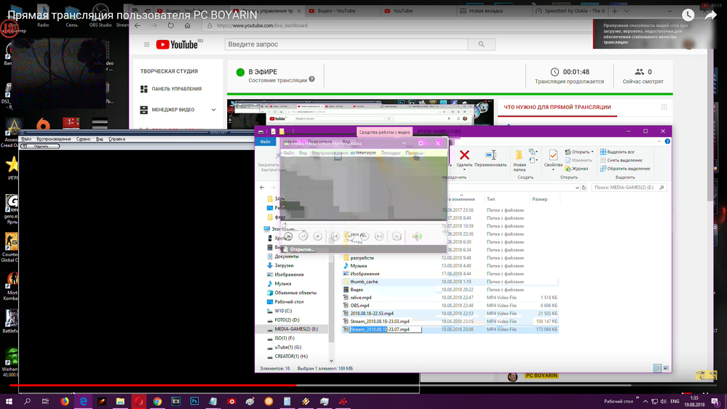This screenshot has height=409, width=727.
Task: Click the Explorer back arrow
Action: 262,187
